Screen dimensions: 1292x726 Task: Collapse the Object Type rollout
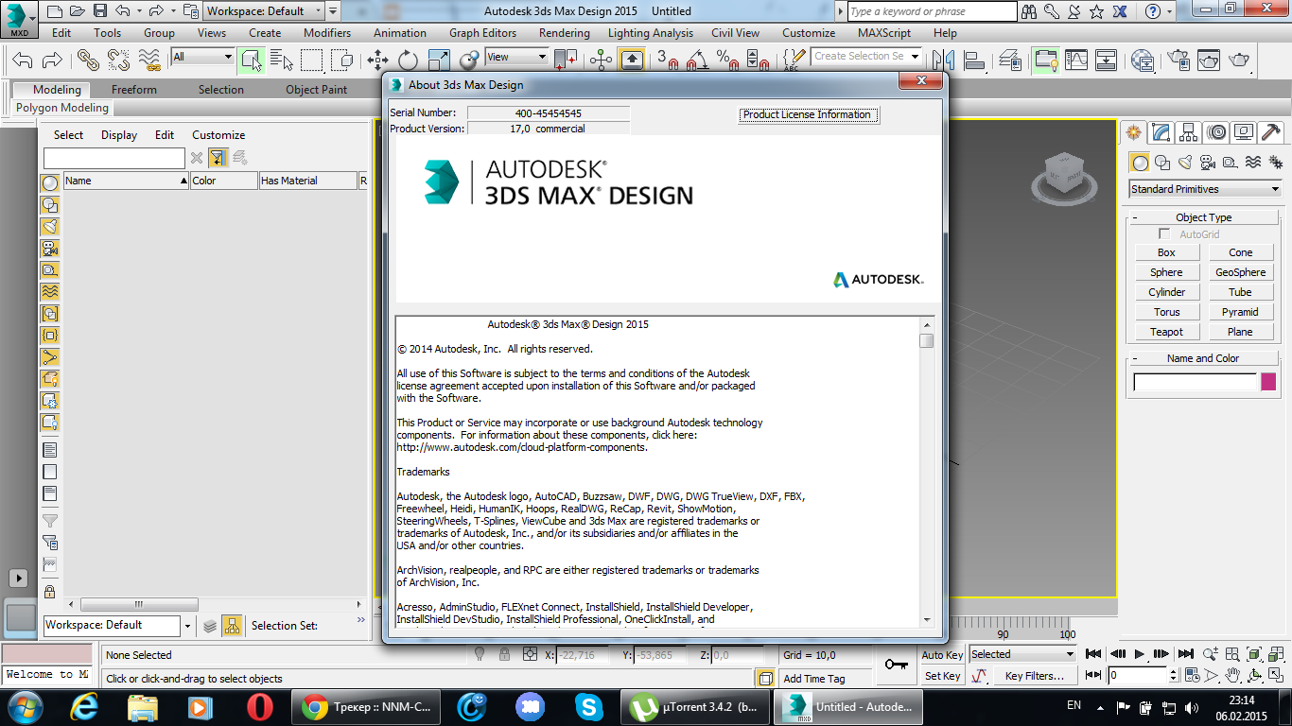pos(1203,217)
